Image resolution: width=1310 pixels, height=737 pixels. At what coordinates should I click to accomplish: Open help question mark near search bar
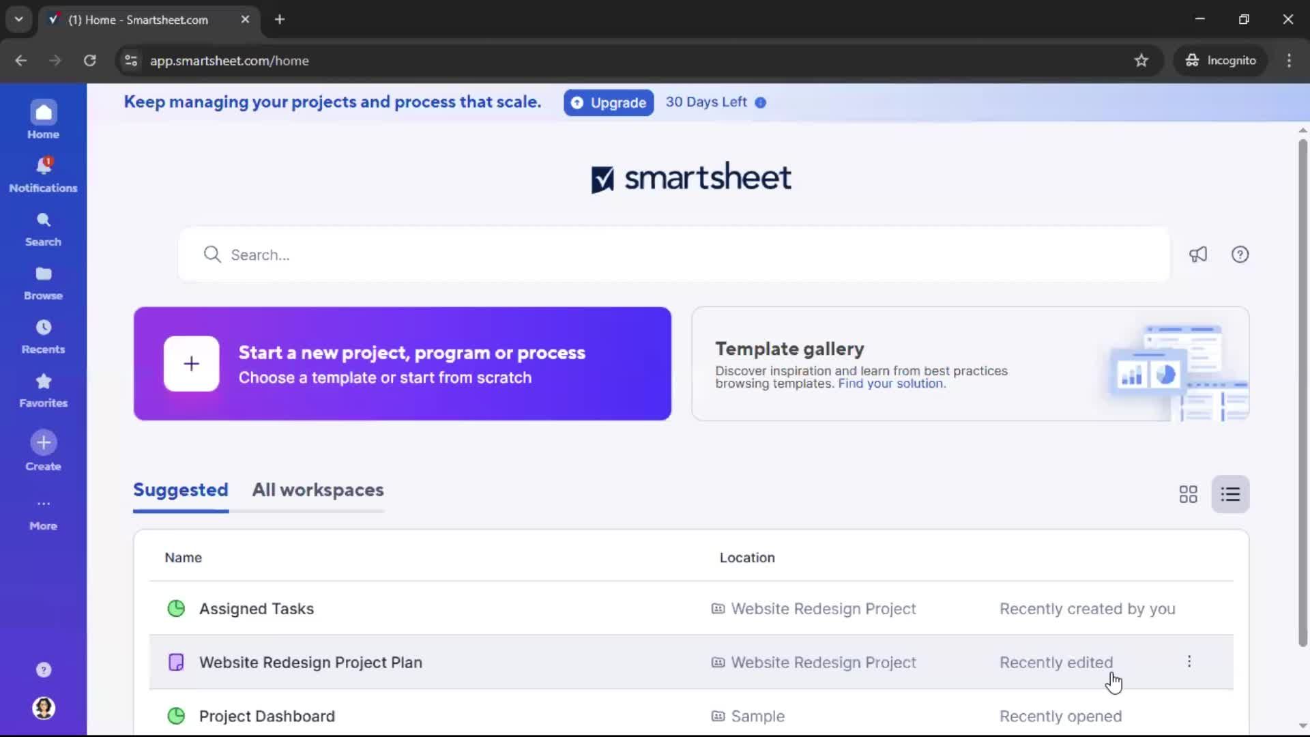(1240, 255)
